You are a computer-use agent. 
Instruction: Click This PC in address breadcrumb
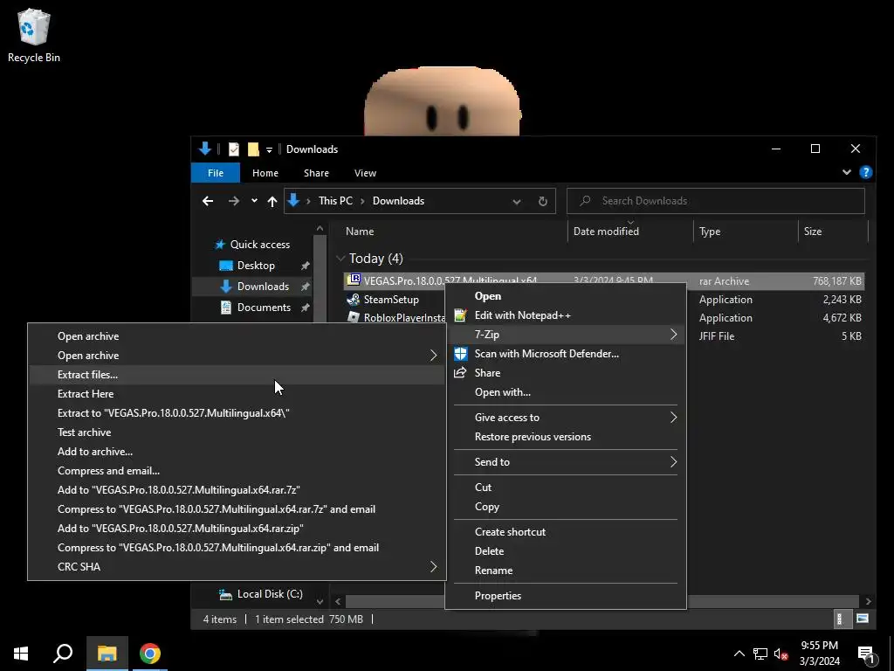[x=335, y=201]
